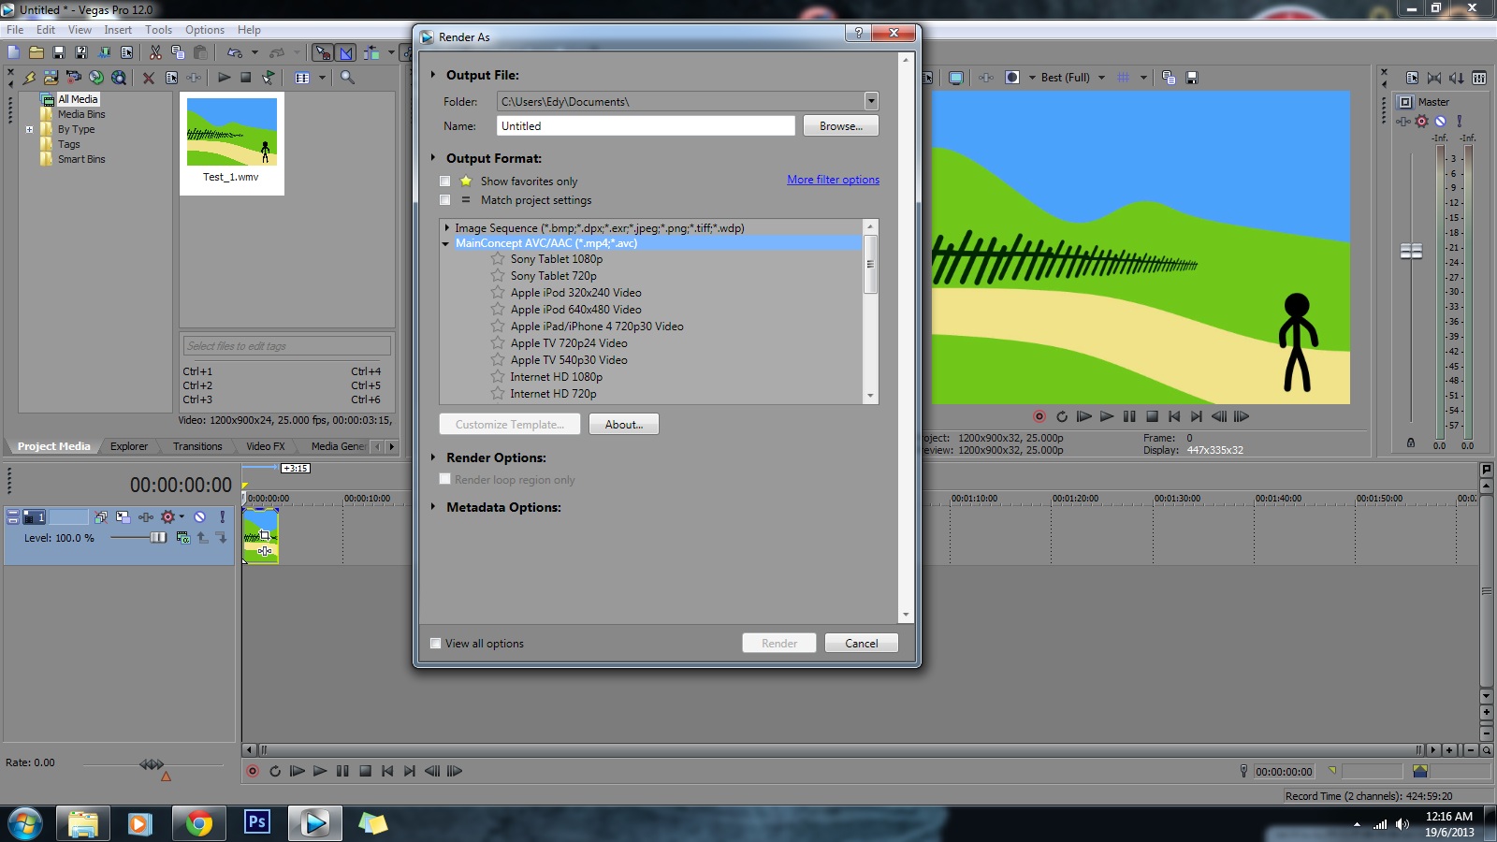
Task: Click the track motion icon on track 1
Action: pos(123,516)
